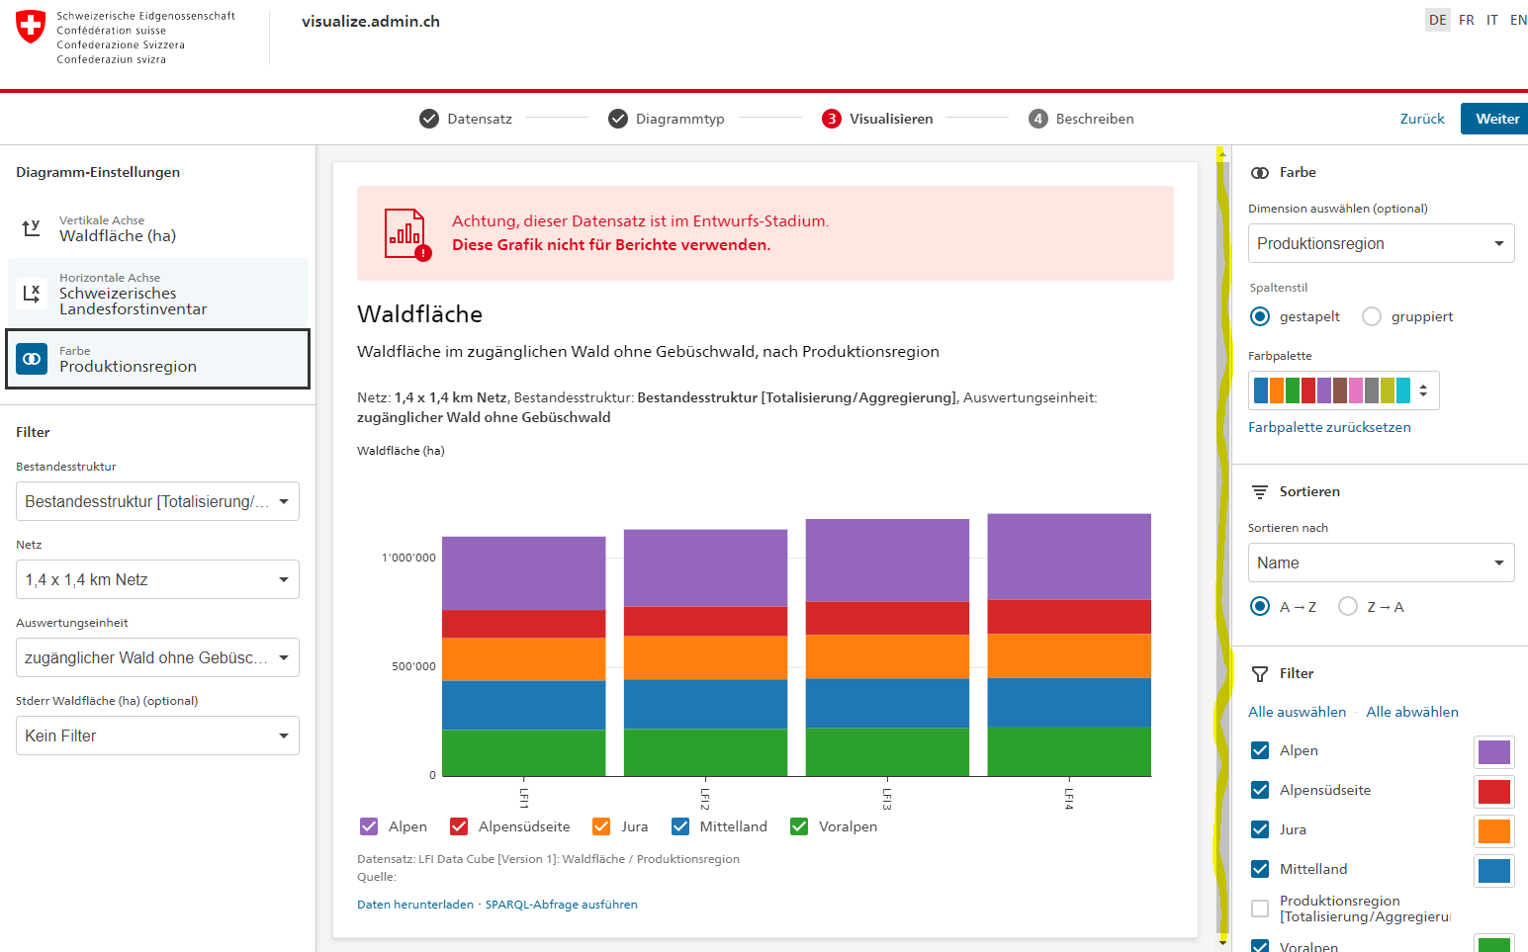Check Produktionsregion Totalisierung/Aggregierung filter box
Image resolution: width=1528 pixels, height=952 pixels.
click(1260, 909)
